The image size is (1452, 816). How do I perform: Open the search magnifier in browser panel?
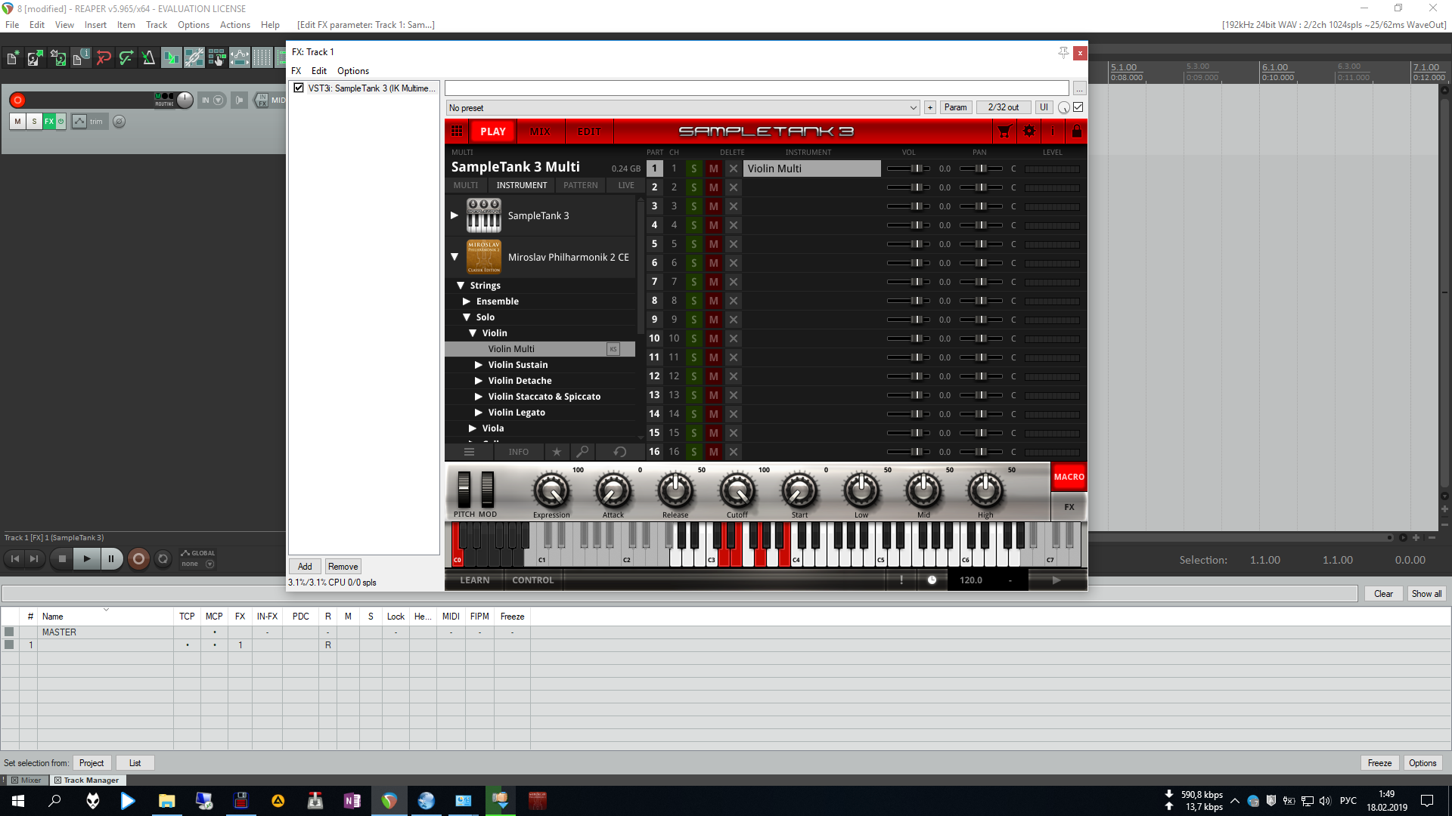click(582, 452)
